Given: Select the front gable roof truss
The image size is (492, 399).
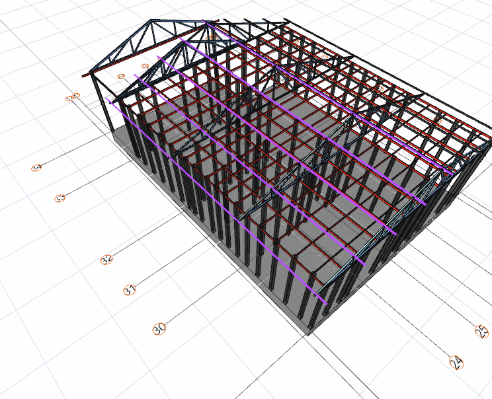Looking at the screenshot, I should click(152, 42).
